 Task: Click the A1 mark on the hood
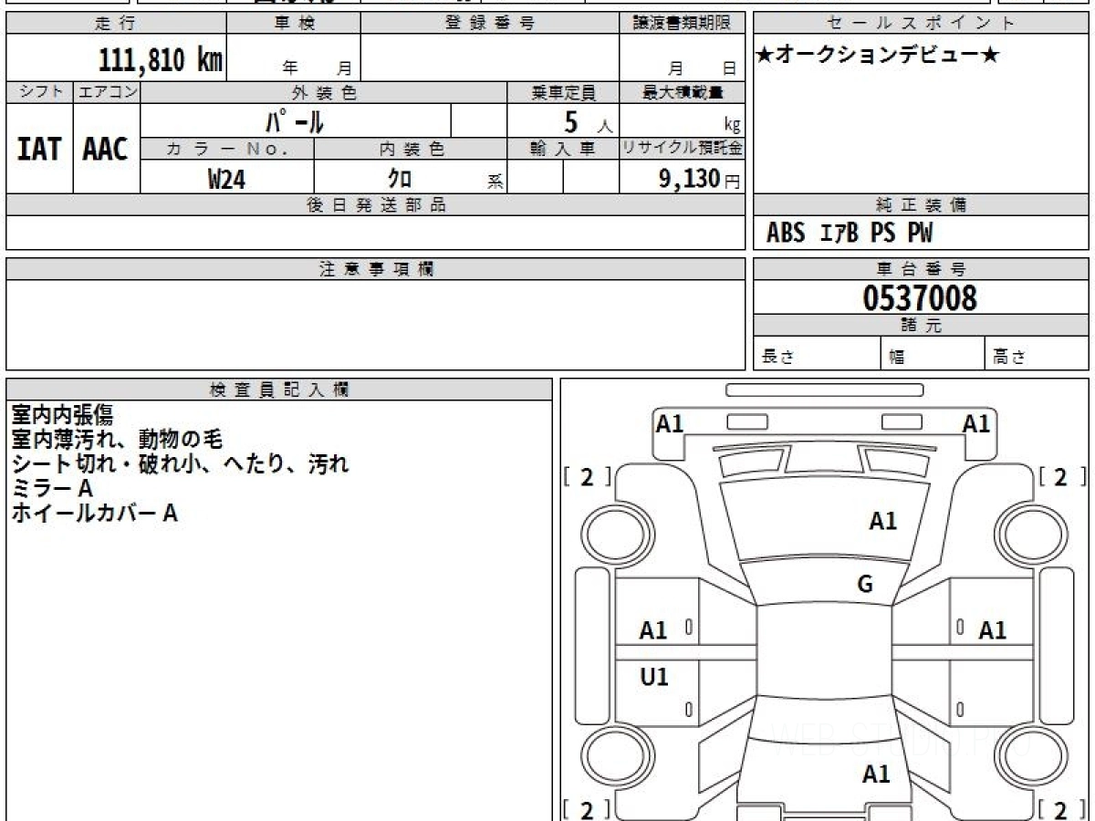883,521
